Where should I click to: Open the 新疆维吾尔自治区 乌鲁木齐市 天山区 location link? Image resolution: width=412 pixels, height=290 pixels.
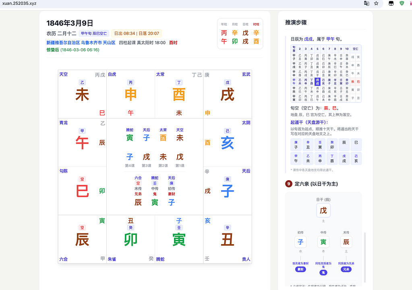click(81, 43)
